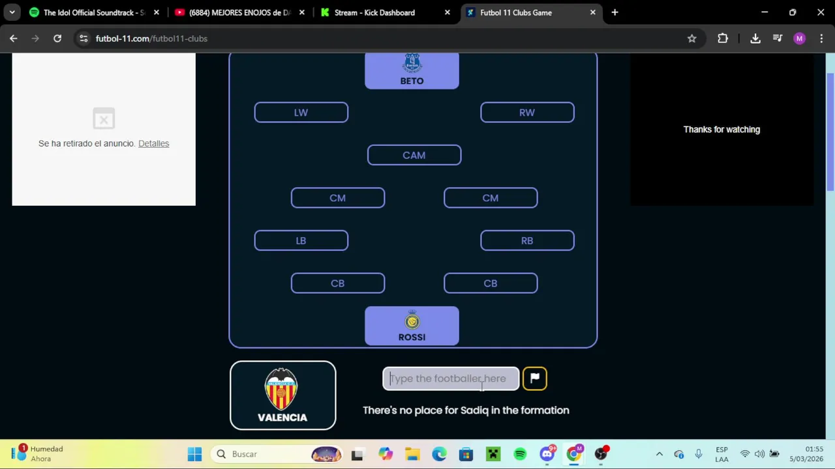Click the microphone tray icon
The width and height of the screenshot is (835, 469).
click(x=699, y=454)
